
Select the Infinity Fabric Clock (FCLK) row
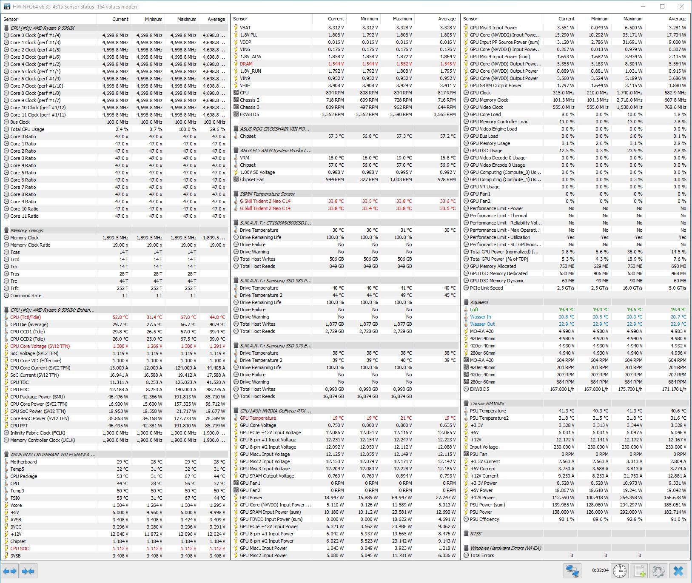pyautogui.click(x=115, y=433)
